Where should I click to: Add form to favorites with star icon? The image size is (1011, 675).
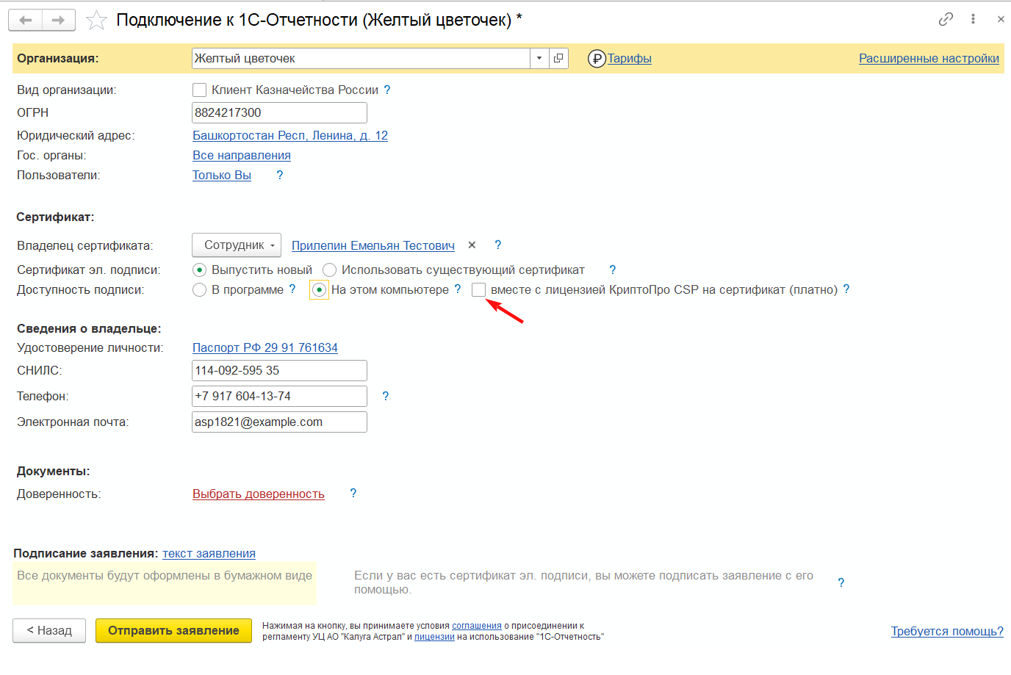96,21
